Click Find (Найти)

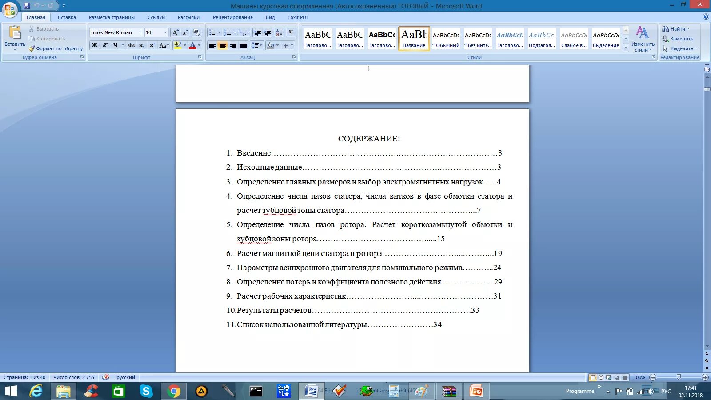tap(676, 29)
